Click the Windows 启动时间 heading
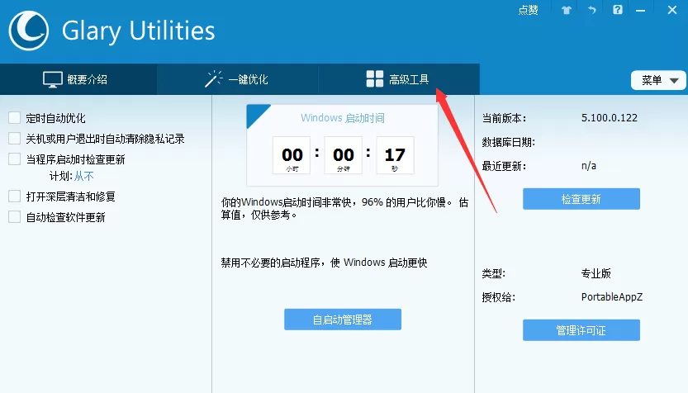 [x=342, y=118]
